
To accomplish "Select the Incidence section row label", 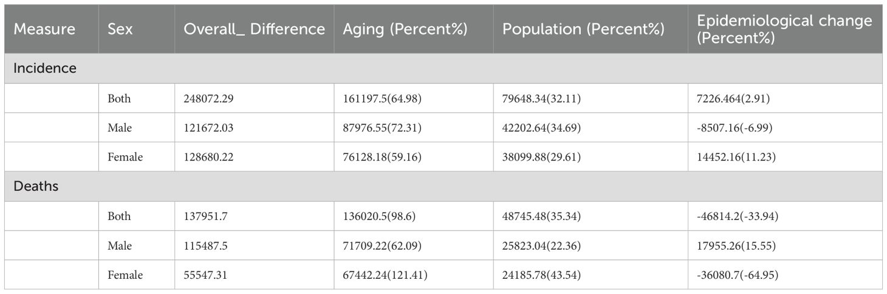I will 45,68.
